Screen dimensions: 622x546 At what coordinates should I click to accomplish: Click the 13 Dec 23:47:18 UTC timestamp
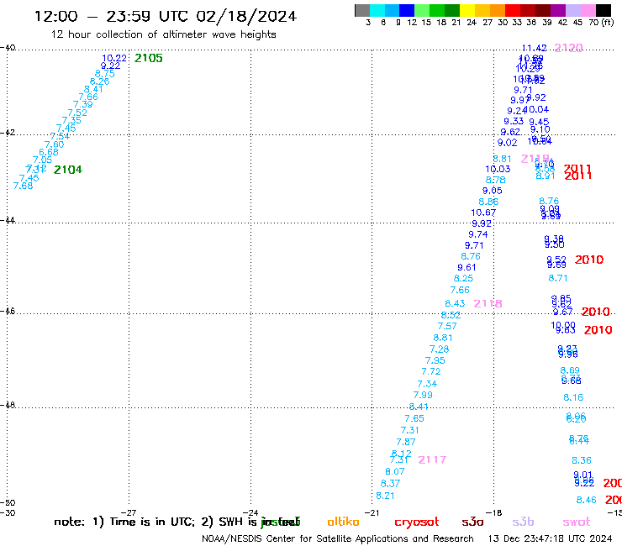tap(550, 539)
